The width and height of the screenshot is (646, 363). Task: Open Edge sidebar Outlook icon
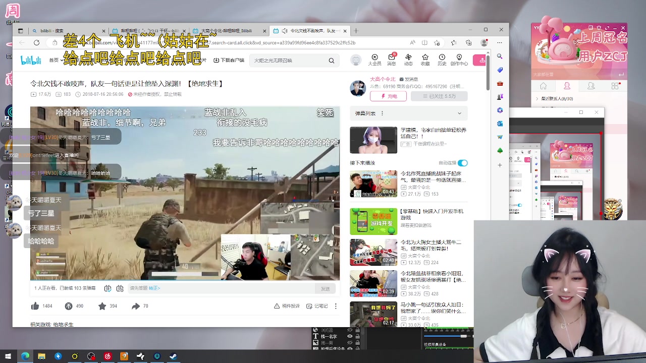(x=500, y=124)
